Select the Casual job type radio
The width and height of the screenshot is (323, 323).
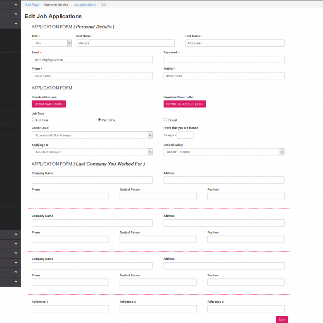pos(165,120)
